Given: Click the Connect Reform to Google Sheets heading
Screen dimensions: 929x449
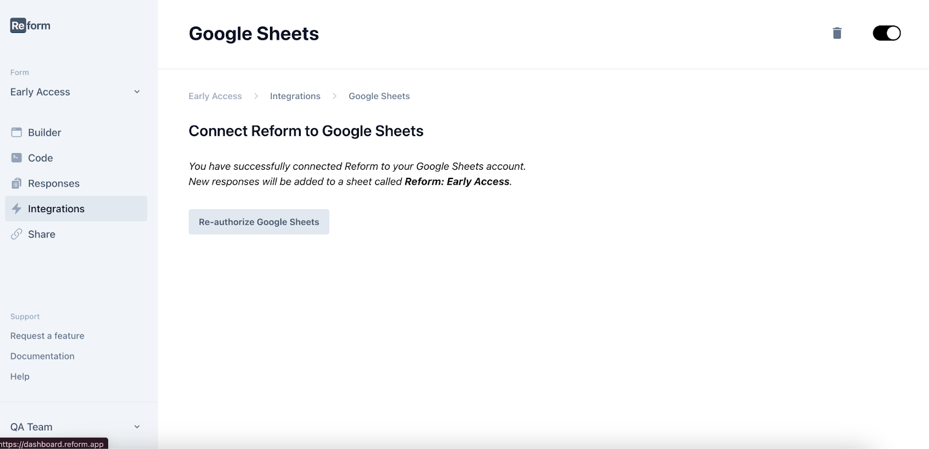Looking at the screenshot, I should pyautogui.click(x=306, y=131).
